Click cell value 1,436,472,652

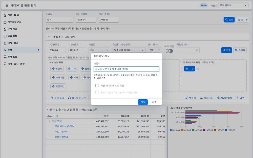101,121
